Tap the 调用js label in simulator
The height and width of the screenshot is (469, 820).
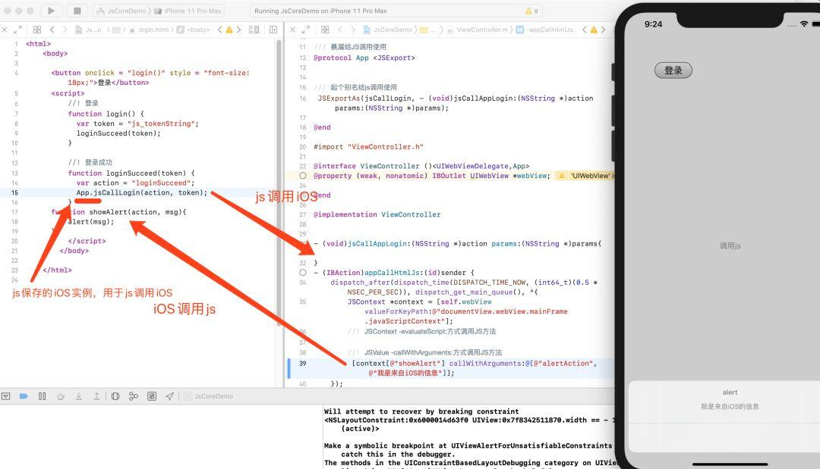click(730, 245)
